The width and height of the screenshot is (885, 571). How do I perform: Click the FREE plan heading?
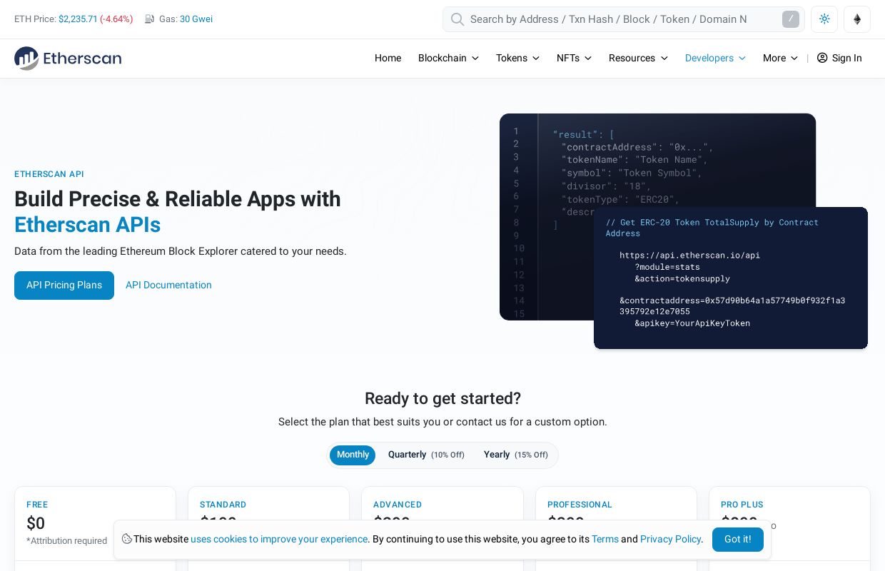click(x=37, y=505)
